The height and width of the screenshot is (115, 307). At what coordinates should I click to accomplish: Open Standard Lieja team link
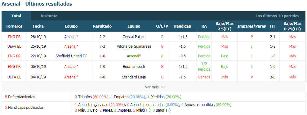[x=134, y=77]
